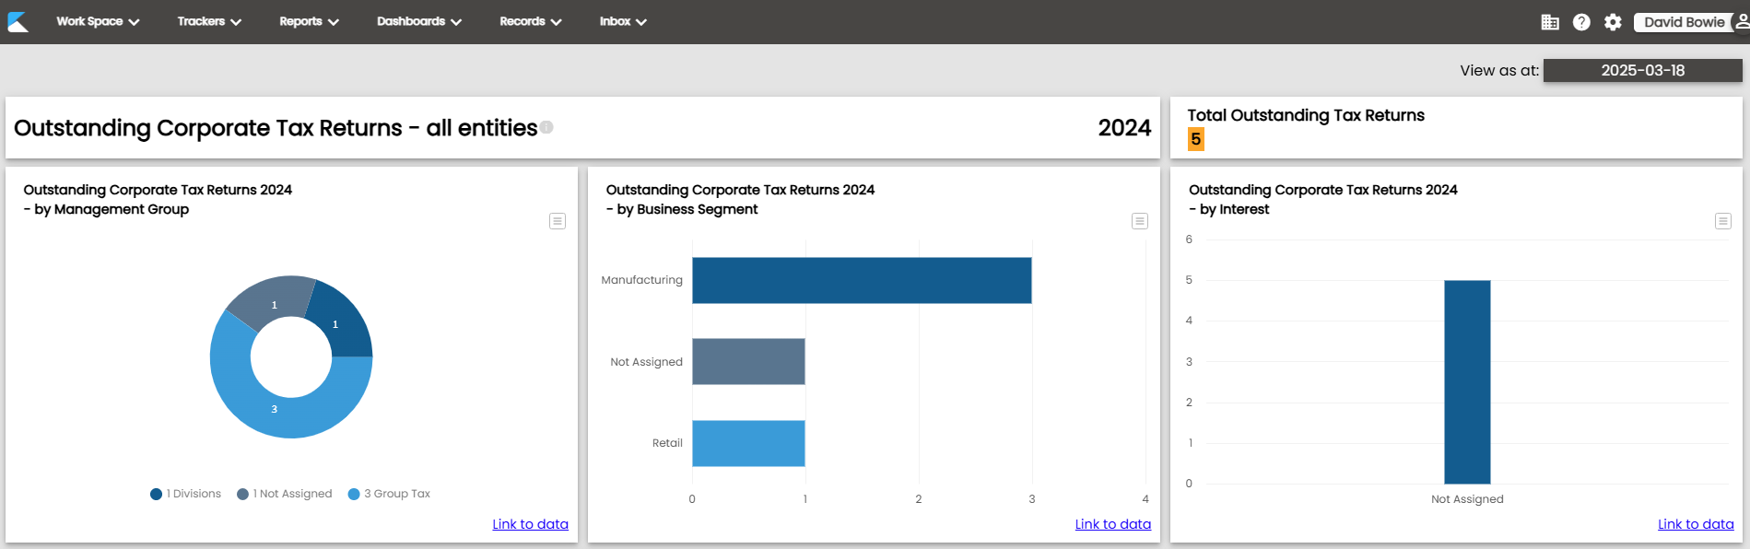Expand the Reports menu
The image size is (1750, 549).
[310, 21]
